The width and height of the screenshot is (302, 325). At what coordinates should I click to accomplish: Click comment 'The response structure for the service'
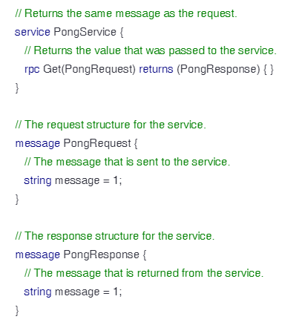(115, 236)
